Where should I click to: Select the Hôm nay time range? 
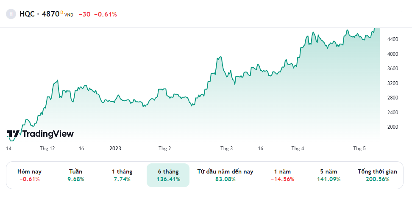pos(29,175)
